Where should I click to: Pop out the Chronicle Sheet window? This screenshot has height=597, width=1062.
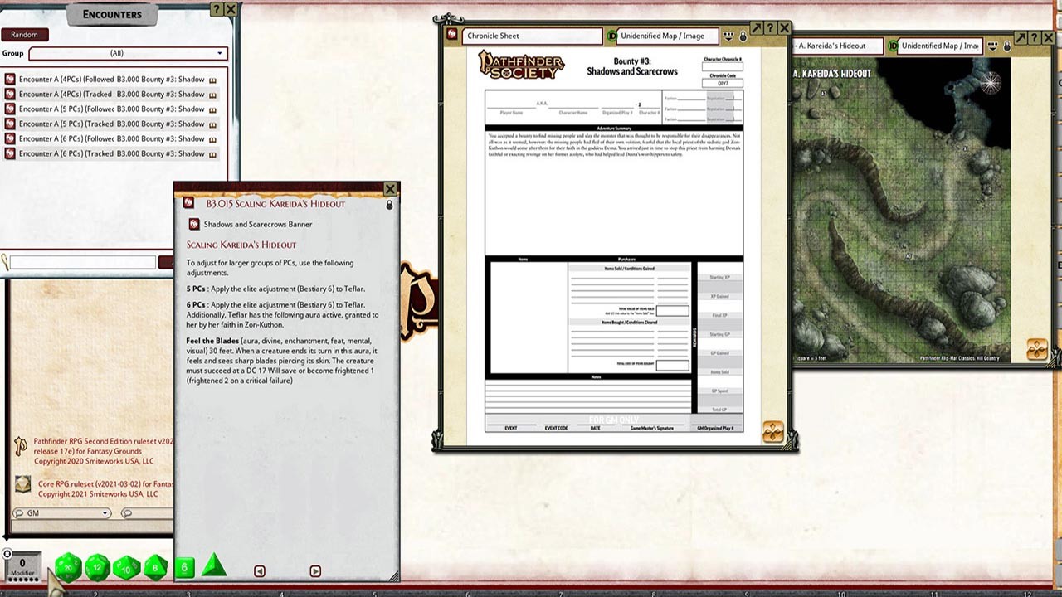point(757,28)
